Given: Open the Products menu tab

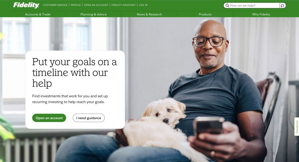Looking at the screenshot, I should [x=205, y=14].
